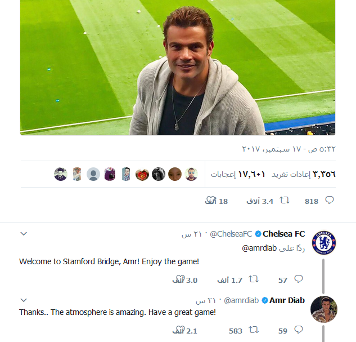Screen dimensions: 356x342
Task: Open the Chelsea FC crest avatar
Action: [324, 243]
